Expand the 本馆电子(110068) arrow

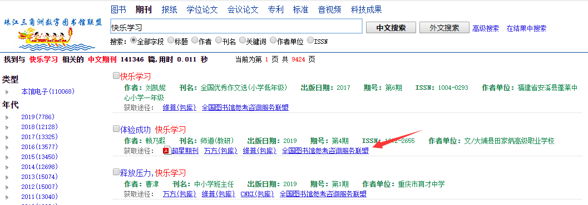click(7, 92)
